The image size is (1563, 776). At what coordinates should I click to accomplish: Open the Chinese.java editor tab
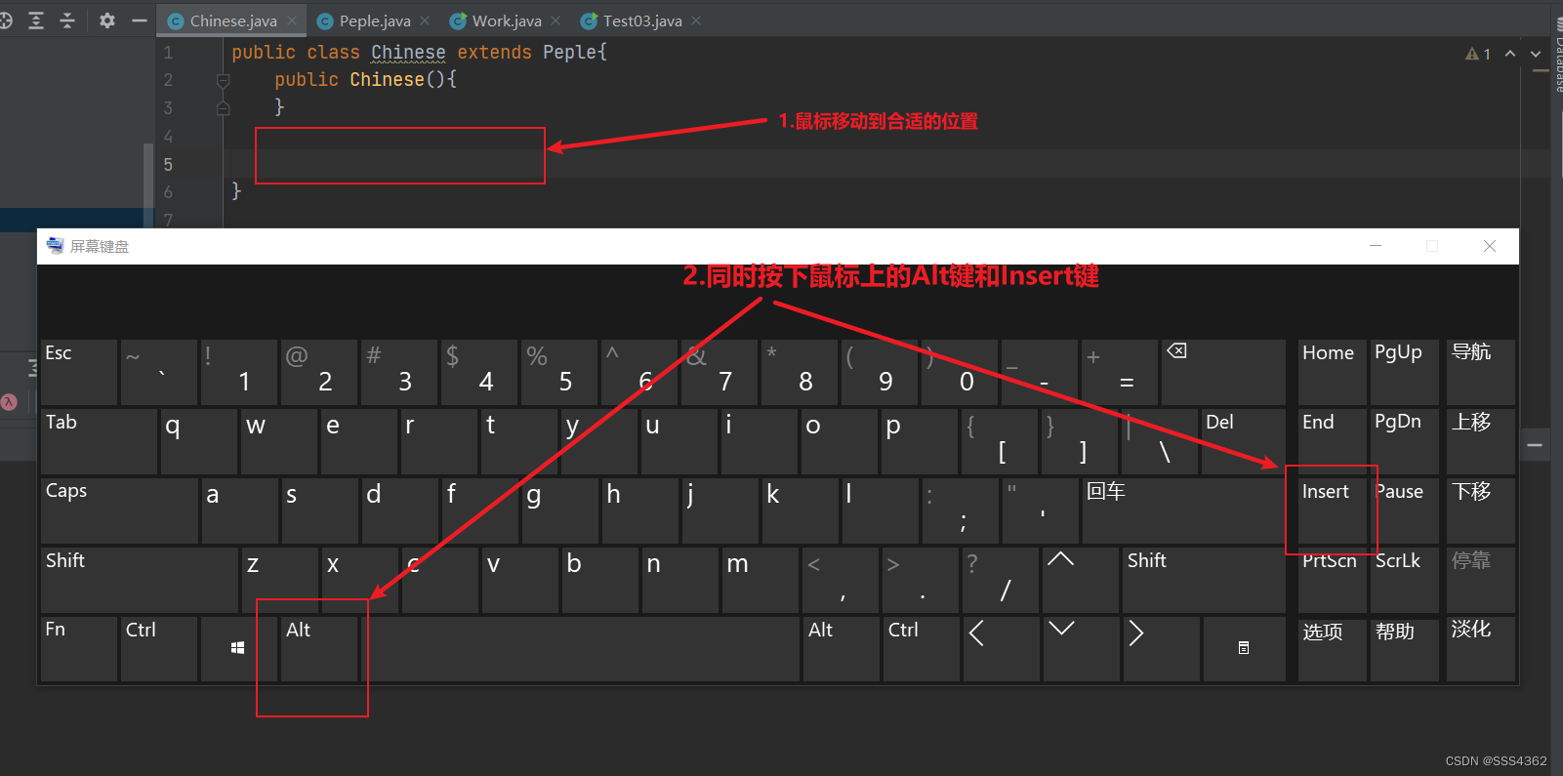(x=232, y=20)
